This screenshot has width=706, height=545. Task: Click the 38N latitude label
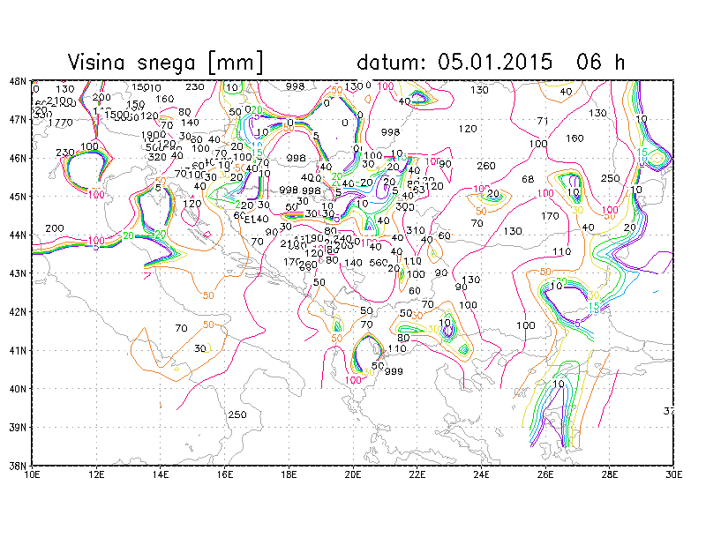coord(18,466)
